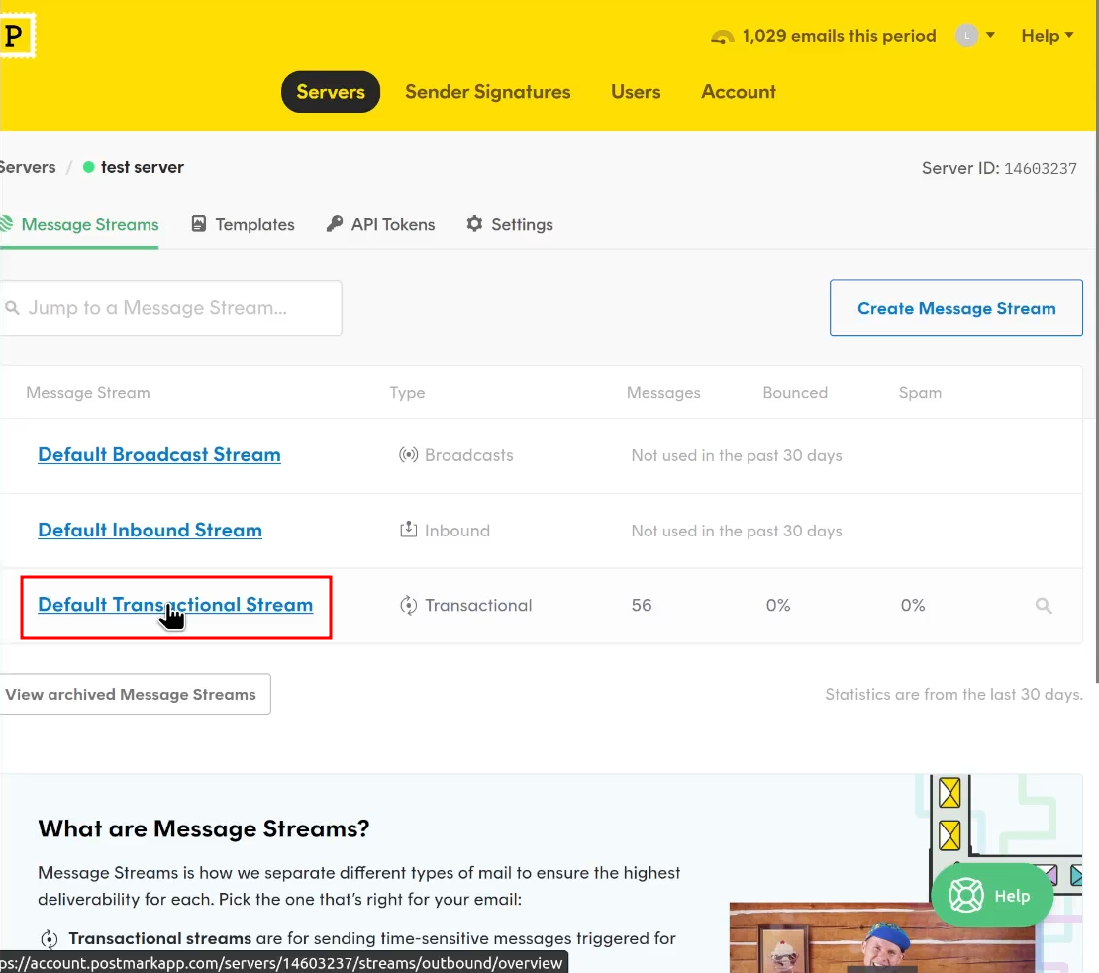Click the Inbound type icon
Image resolution: width=1099 pixels, height=973 pixels.
408,530
